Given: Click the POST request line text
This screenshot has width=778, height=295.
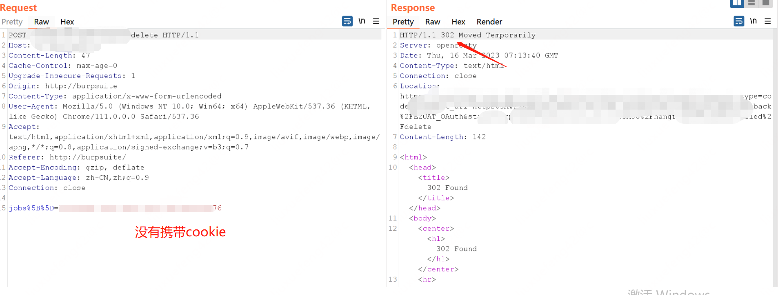Looking at the screenshot, I should (104, 35).
